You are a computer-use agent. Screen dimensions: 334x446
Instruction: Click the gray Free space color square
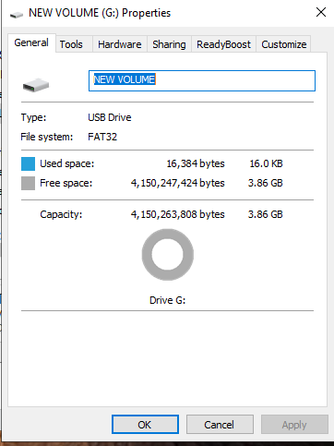click(x=28, y=183)
